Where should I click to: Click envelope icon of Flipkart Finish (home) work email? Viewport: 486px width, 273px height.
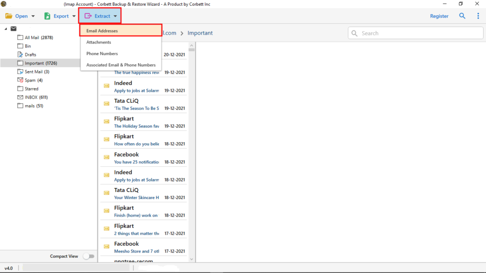coord(107,211)
